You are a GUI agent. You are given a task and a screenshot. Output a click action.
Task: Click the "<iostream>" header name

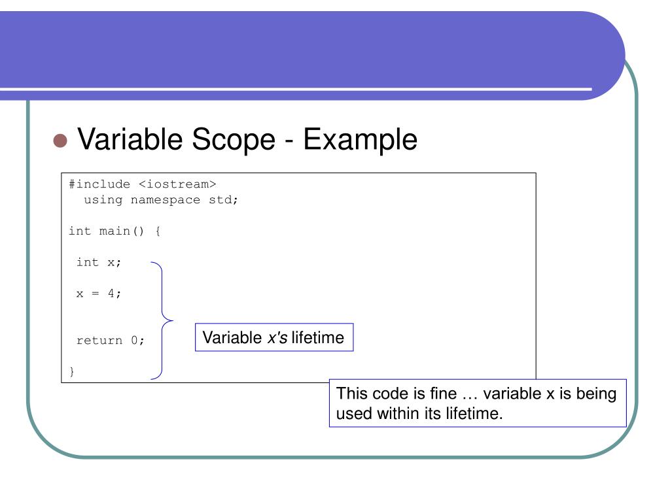coord(178,184)
